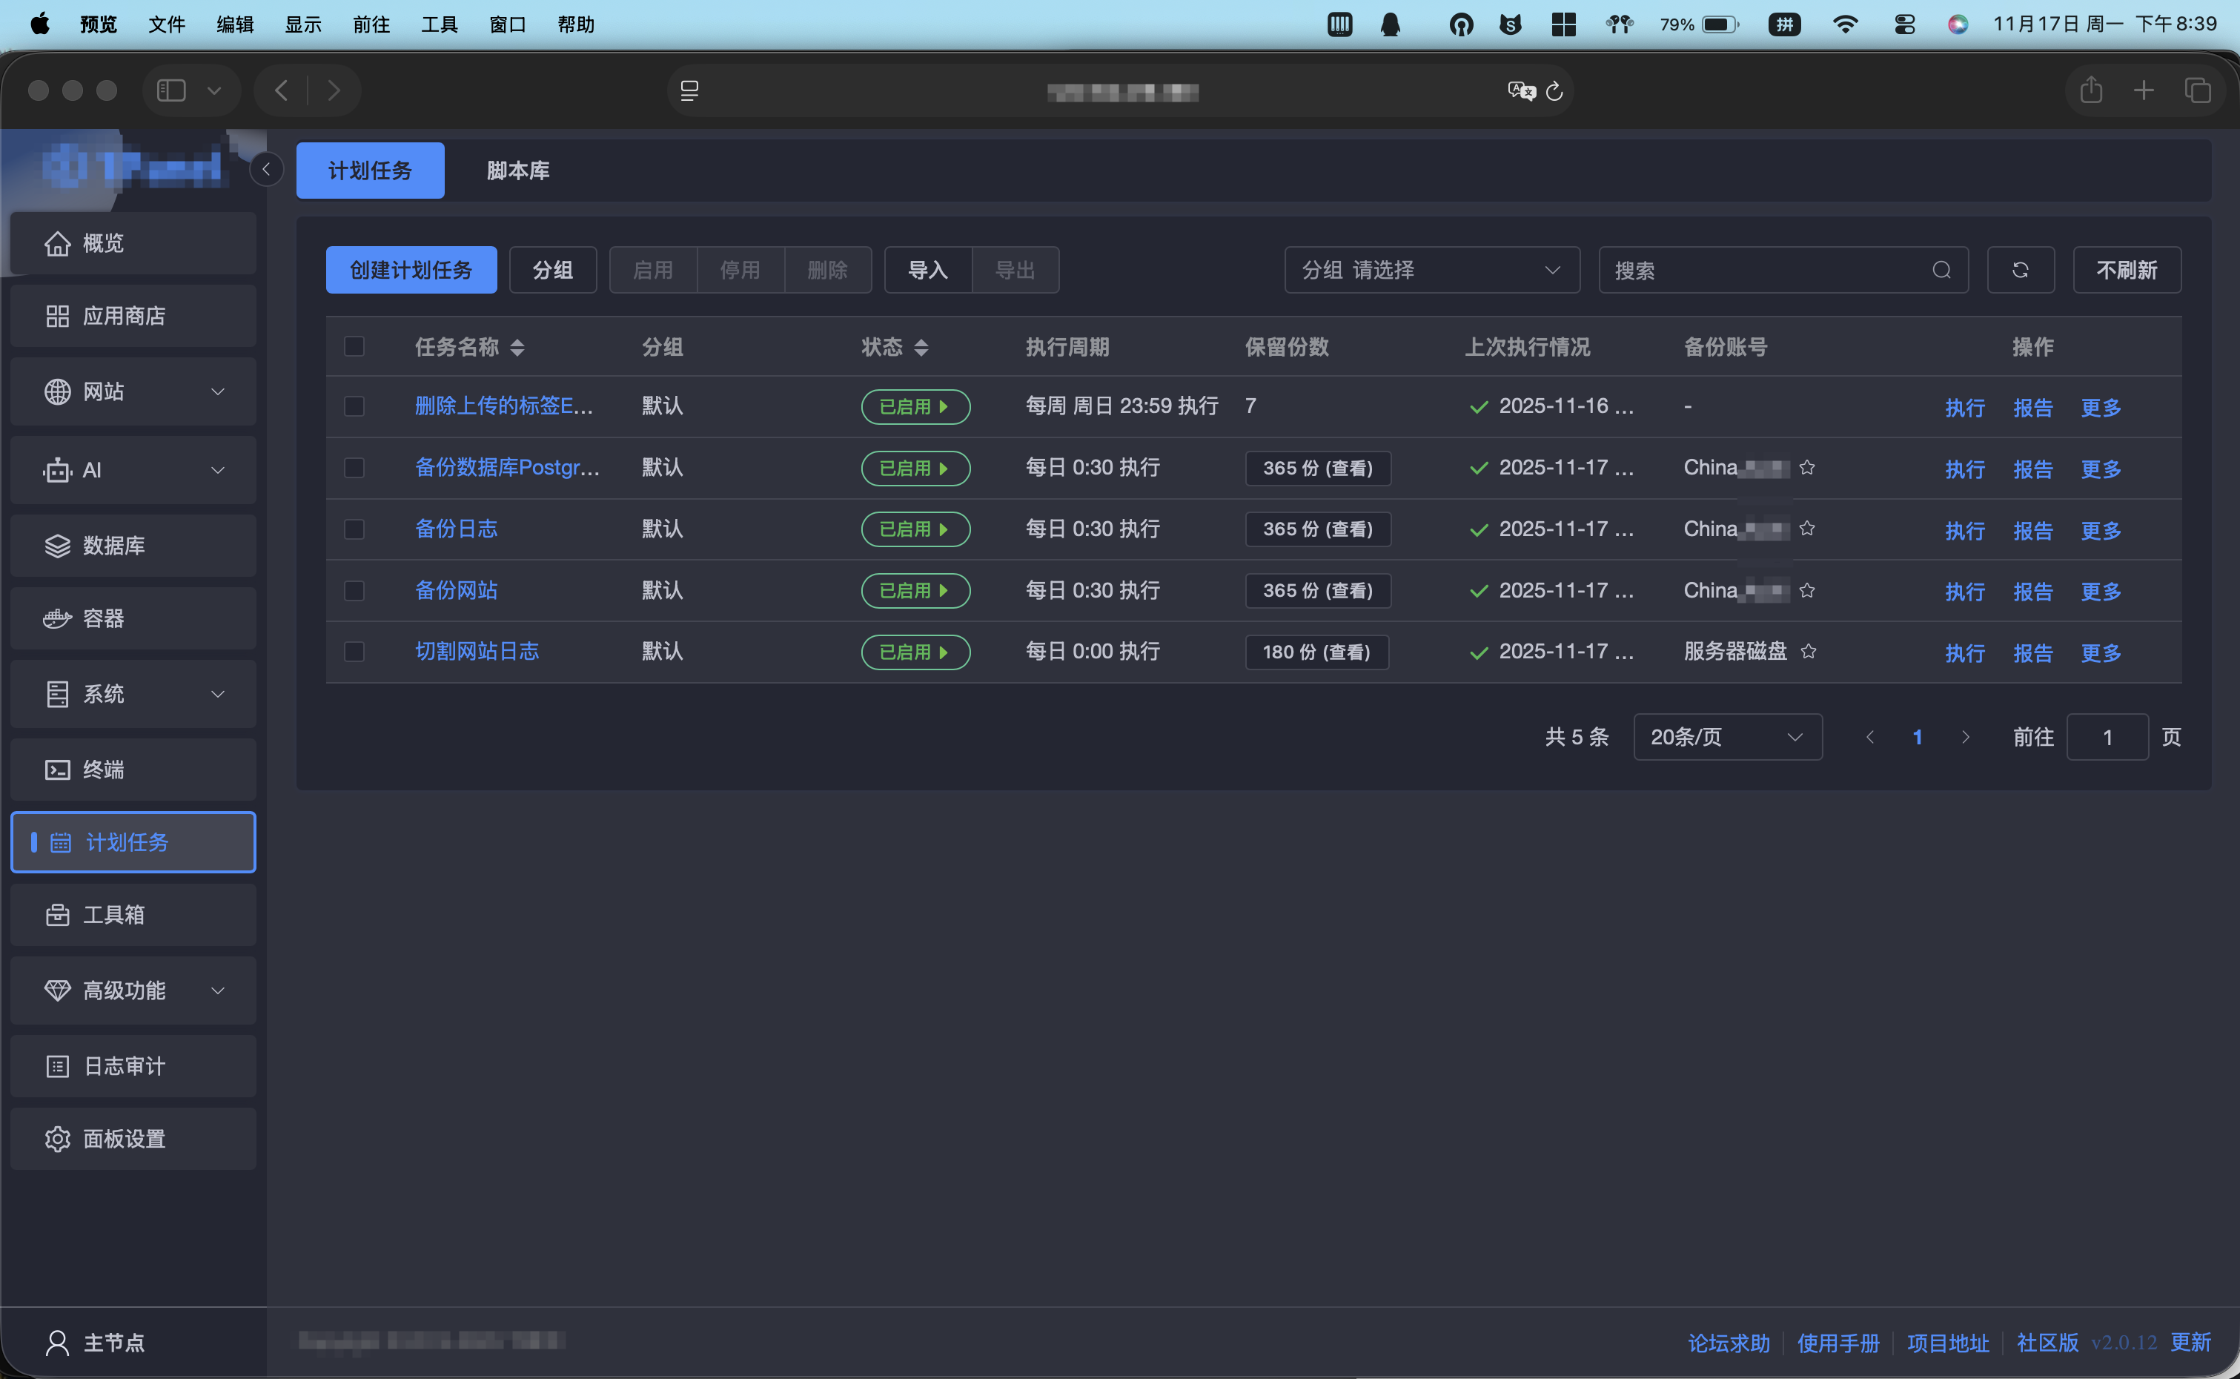Viewport: 2240px width, 1379px height.
Task: Select the 计划任务 tab
Action: 370,171
